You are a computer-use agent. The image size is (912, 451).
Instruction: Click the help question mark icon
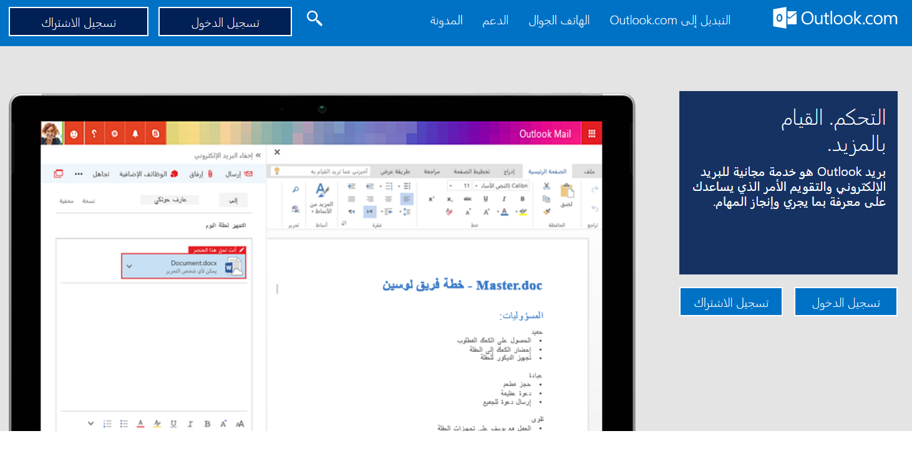[94, 133]
